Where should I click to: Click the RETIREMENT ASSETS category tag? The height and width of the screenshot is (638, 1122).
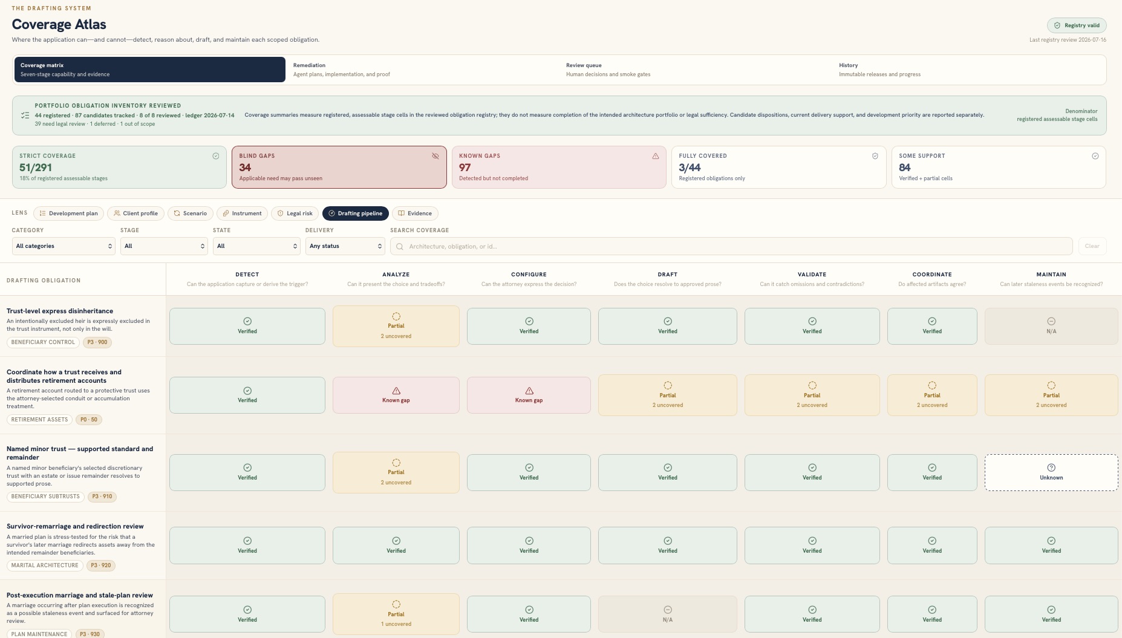click(39, 420)
